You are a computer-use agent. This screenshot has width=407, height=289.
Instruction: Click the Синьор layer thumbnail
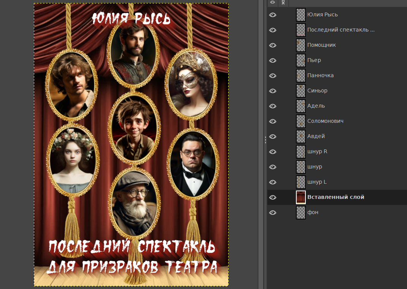point(301,91)
